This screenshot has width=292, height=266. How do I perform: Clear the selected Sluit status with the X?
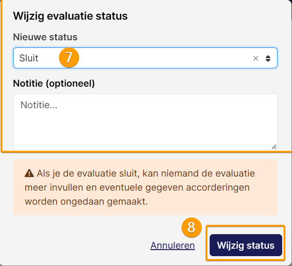click(x=255, y=59)
